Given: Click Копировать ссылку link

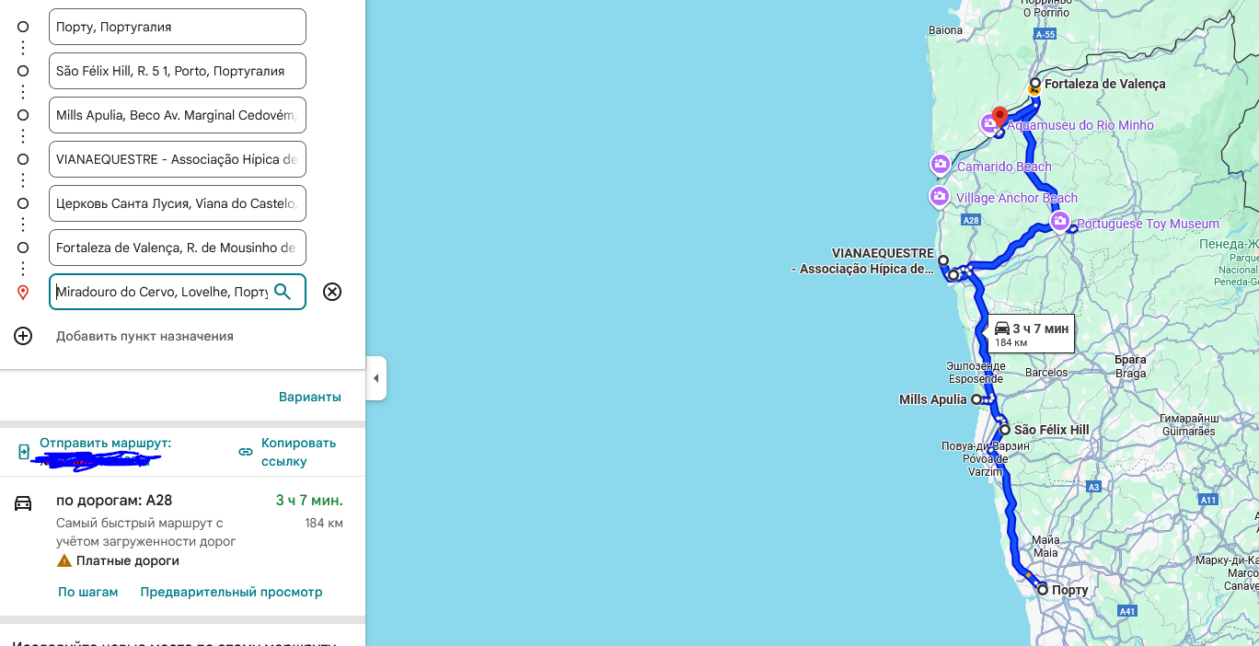Looking at the screenshot, I should pos(285,452).
